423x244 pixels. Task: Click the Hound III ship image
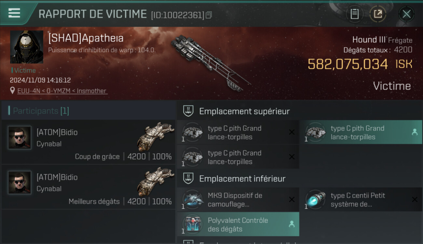(x=211, y=63)
